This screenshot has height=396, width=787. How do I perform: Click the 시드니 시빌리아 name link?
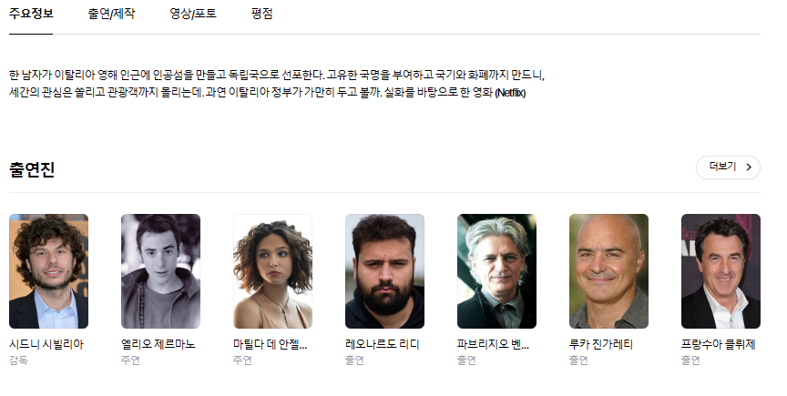[46, 344]
